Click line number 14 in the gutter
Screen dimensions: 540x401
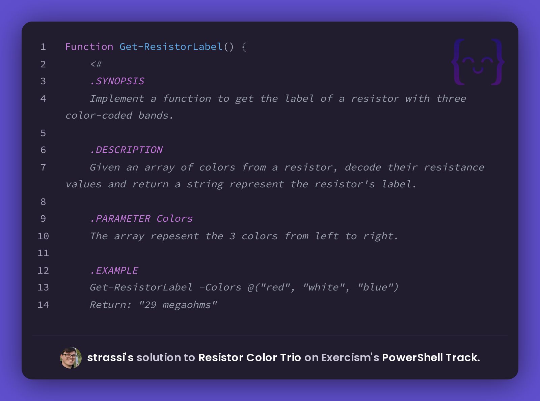point(43,305)
